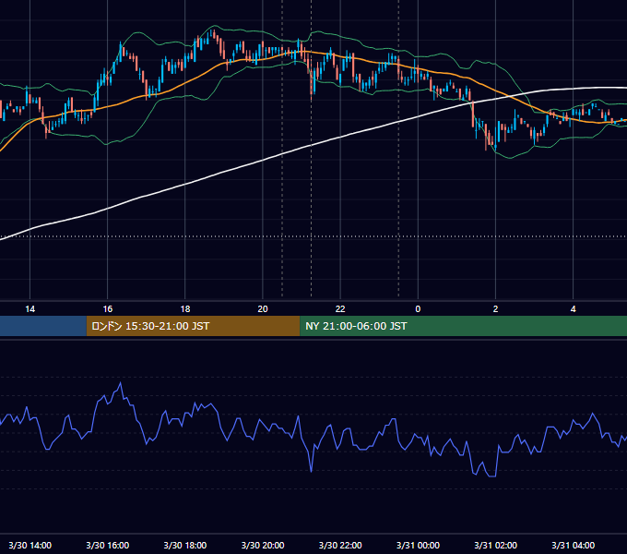This screenshot has width=627, height=554.
Task: Click the 3/30 20:00 date label
Action: 263,545
